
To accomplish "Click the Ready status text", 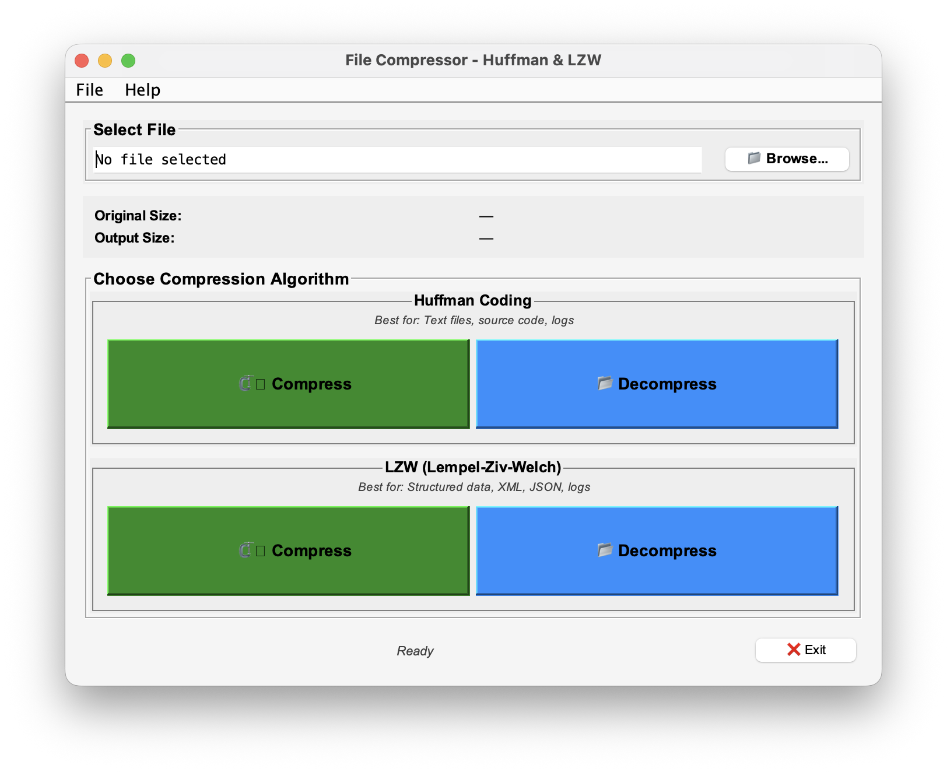I will (415, 651).
